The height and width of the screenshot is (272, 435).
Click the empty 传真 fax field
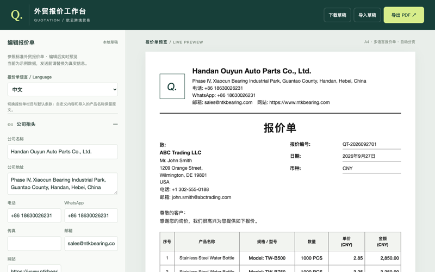[34, 243]
